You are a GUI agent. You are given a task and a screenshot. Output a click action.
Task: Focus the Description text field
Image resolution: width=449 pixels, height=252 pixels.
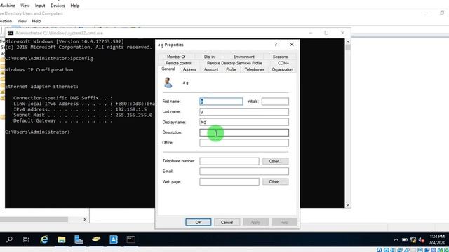click(x=244, y=132)
